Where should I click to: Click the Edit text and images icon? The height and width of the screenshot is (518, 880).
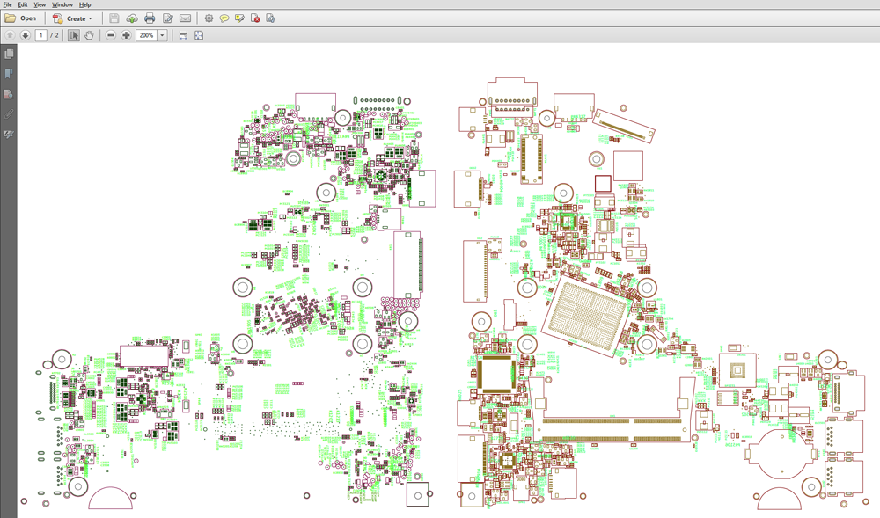(167, 18)
